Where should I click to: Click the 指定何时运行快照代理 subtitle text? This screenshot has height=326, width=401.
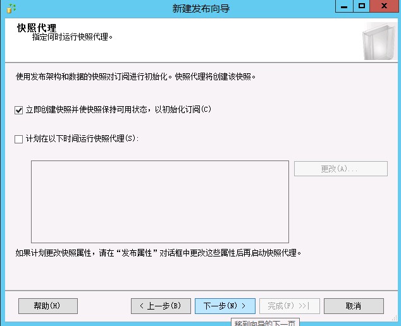coord(72,37)
